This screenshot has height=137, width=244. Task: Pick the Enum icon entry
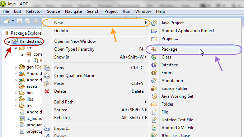click(x=154, y=73)
